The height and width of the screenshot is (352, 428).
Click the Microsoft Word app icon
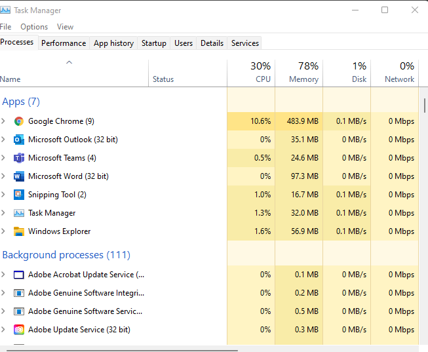click(x=18, y=176)
